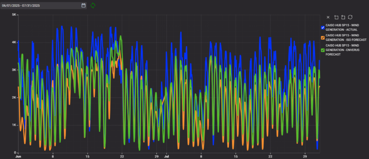Click the Wind Generation - Enverus Forecast legend label

click(345, 50)
